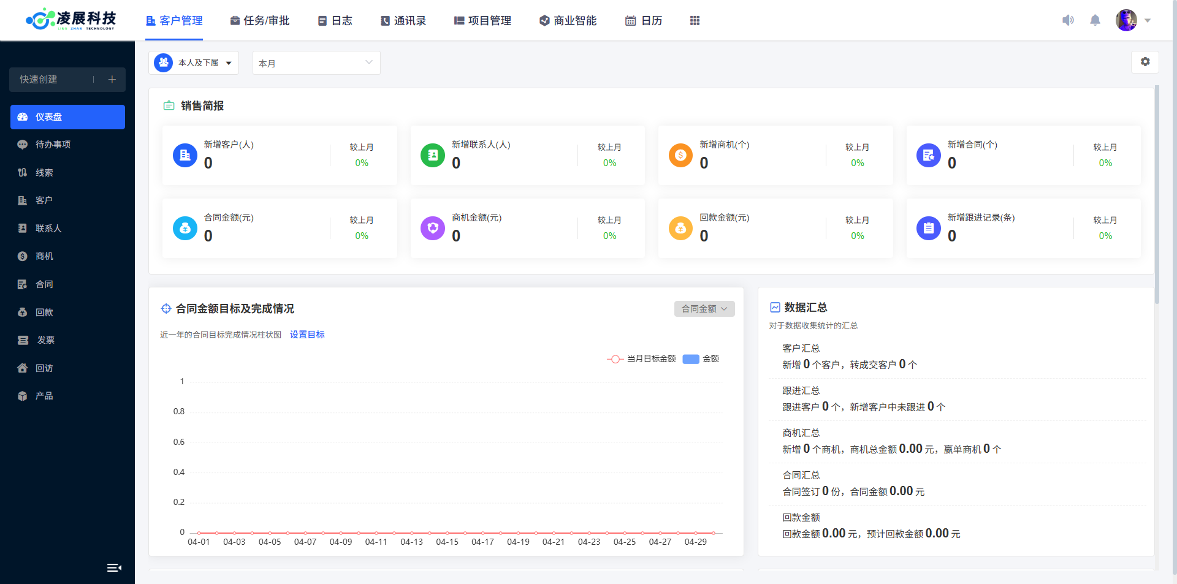Open the notification bell
This screenshot has width=1177, height=584.
click(1095, 20)
